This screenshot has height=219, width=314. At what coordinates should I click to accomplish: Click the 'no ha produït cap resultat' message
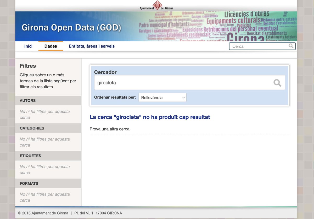click(x=150, y=117)
